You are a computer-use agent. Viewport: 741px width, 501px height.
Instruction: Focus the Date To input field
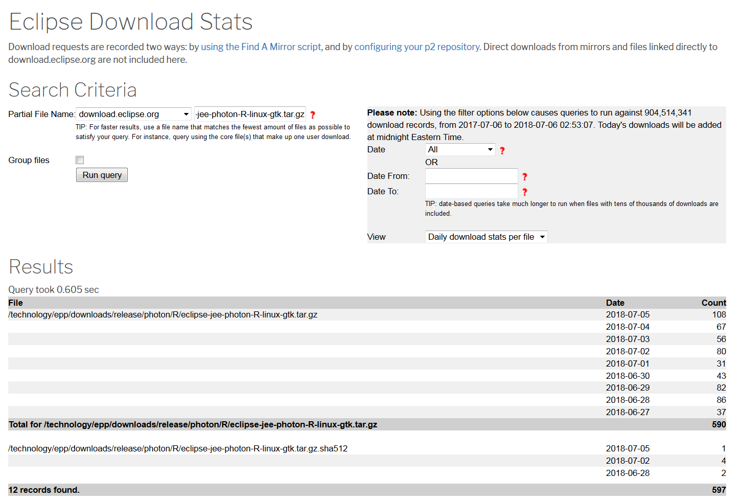point(471,192)
